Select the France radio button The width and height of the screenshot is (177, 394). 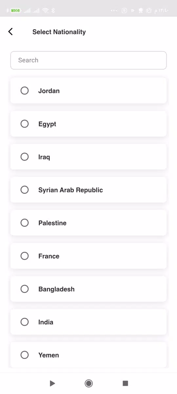[25, 256]
